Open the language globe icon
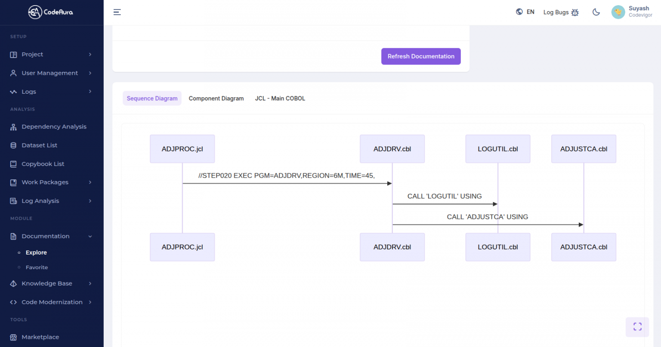 [519, 12]
